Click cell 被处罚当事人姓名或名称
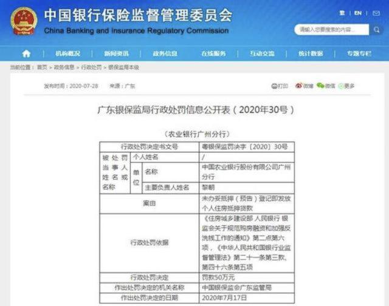Image resolution: width=389 pixels, height=306 pixels. 115,172
